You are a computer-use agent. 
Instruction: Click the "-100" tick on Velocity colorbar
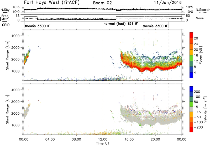point(198,122)
